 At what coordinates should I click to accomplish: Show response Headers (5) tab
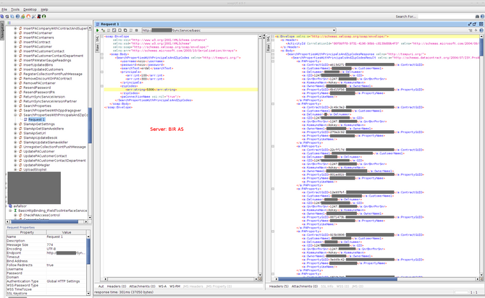(x=279, y=286)
